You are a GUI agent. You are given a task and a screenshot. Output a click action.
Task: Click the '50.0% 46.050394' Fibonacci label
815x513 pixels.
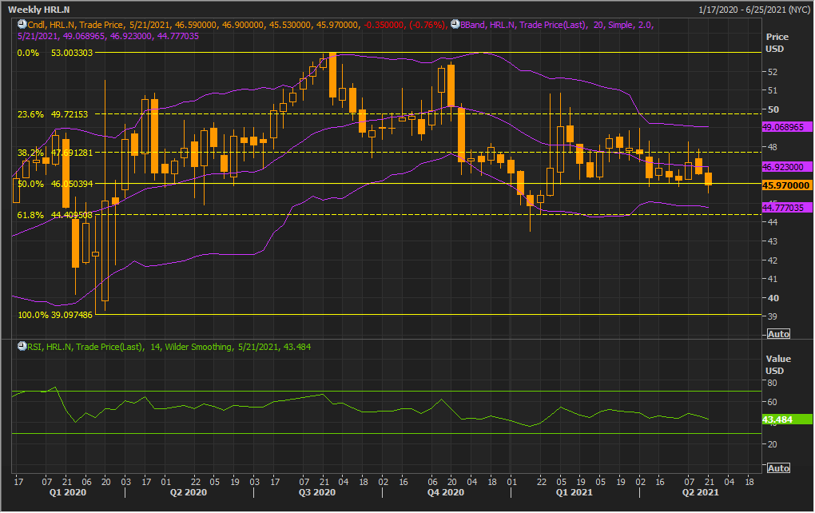pos(55,184)
